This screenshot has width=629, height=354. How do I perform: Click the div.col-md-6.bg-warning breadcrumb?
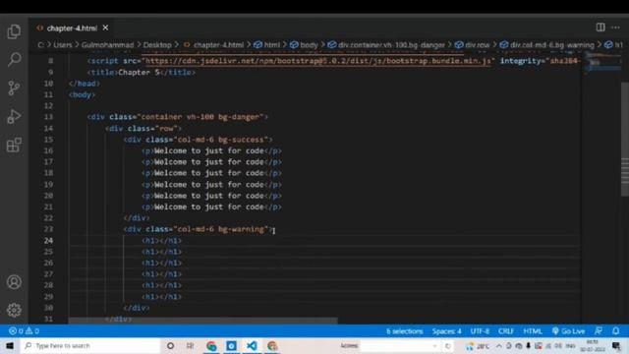click(x=552, y=45)
